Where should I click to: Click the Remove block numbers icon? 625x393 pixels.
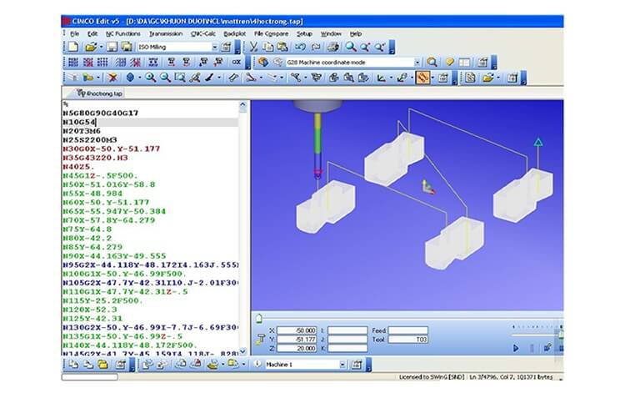pos(88,63)
